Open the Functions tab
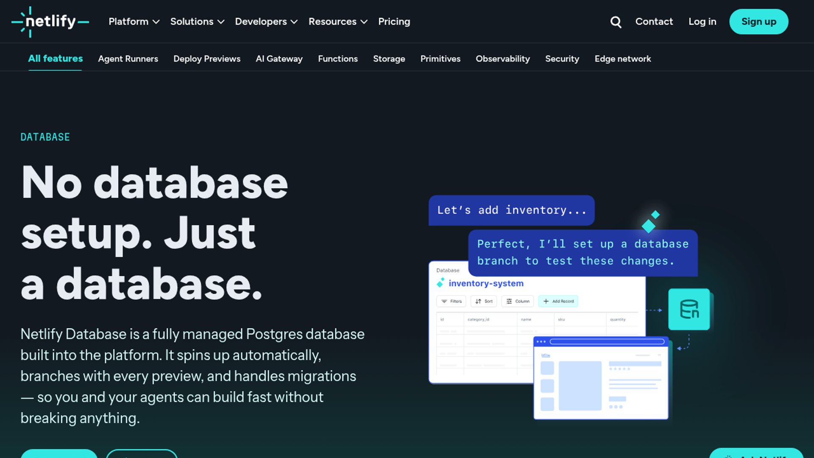The width and height of the screenshot is (814, 458). [x=338, y=59]
